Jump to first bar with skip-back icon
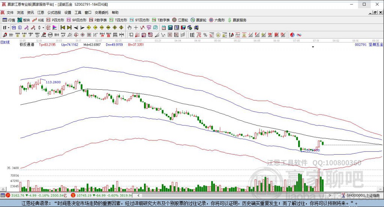The height and width of the screenshot is (207, 384). point(63,28)
